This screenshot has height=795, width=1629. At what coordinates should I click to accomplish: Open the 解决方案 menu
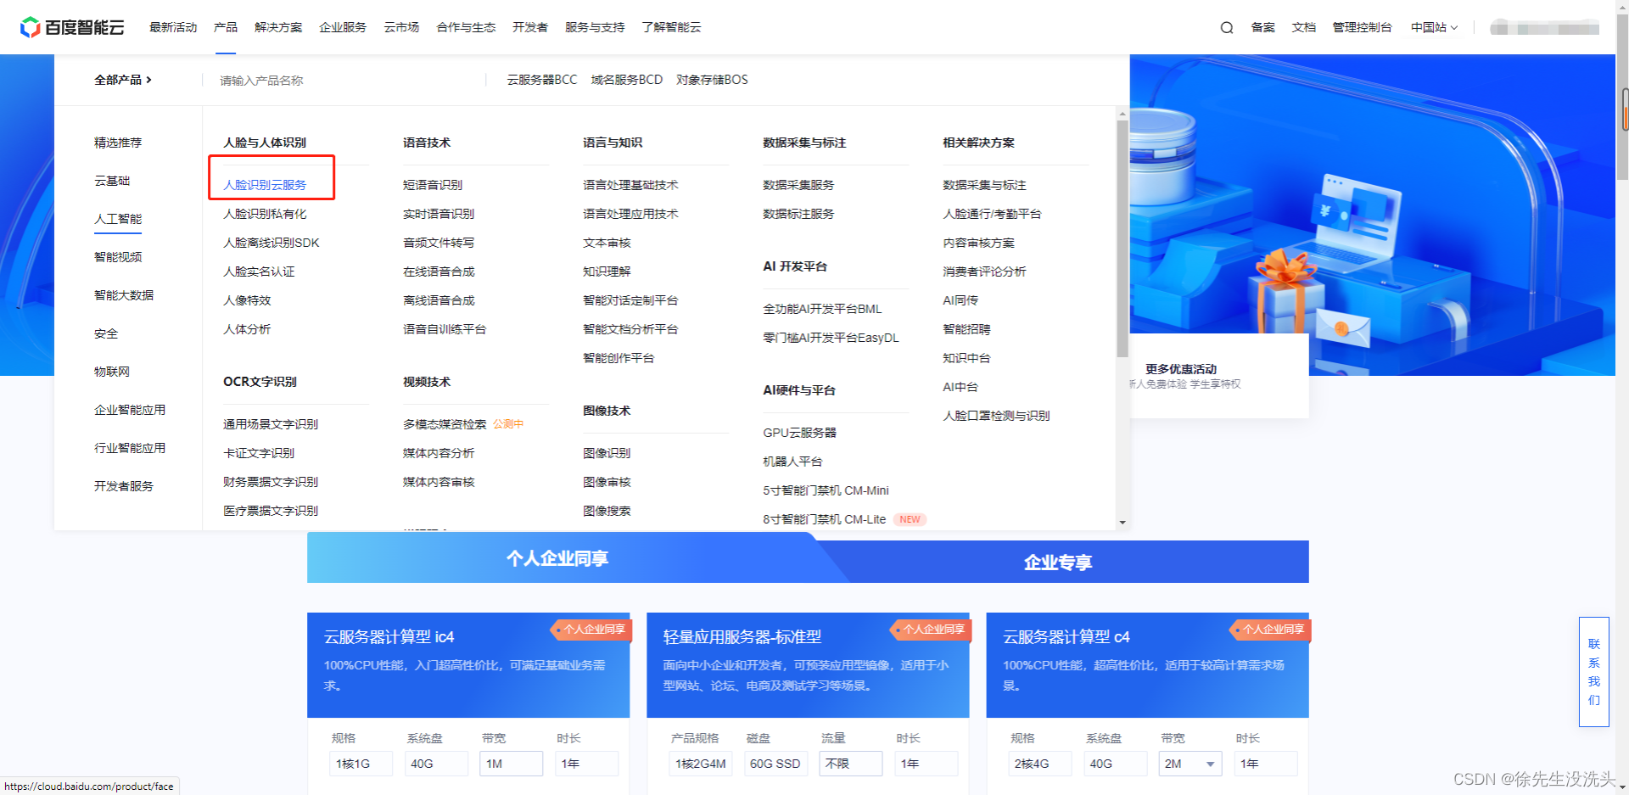[278, 28]
